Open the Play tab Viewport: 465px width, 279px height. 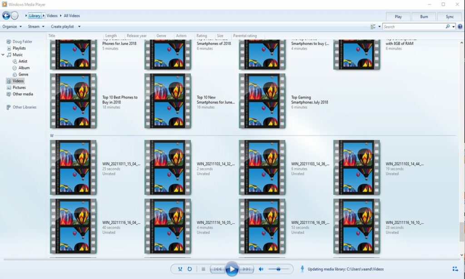(398, 17)
